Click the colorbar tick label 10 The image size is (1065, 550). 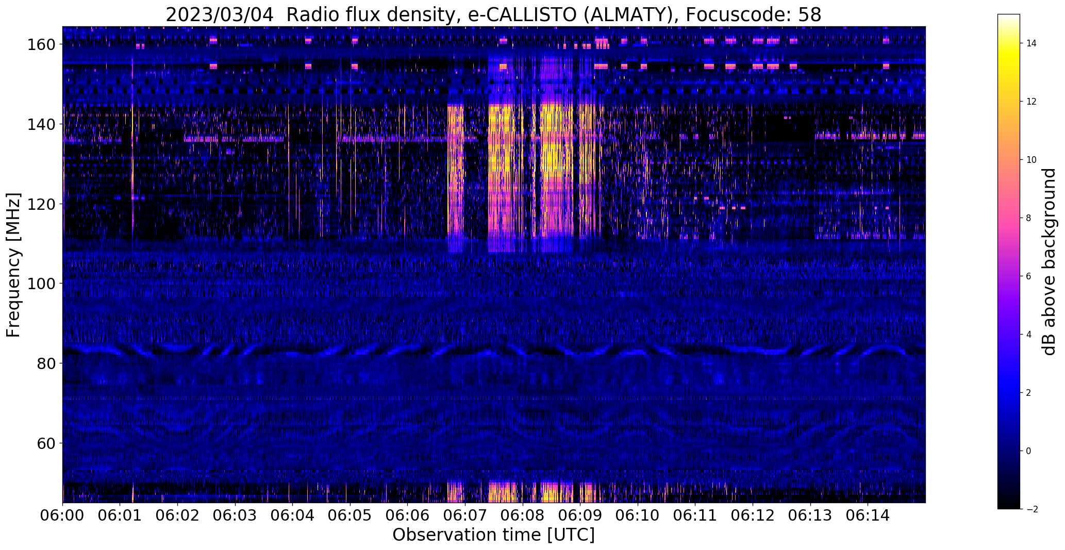pos(1031,160)
